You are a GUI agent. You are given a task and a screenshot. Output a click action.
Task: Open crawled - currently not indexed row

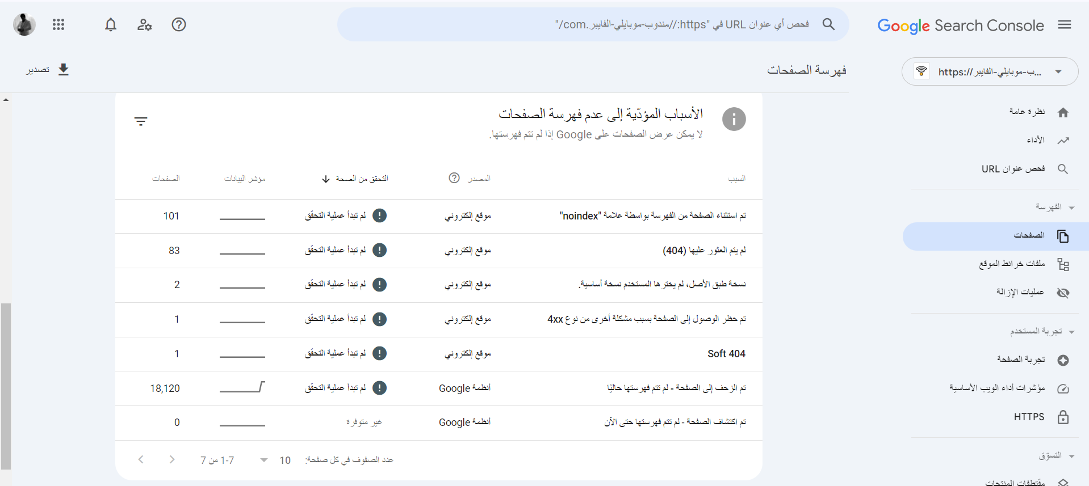439,388
